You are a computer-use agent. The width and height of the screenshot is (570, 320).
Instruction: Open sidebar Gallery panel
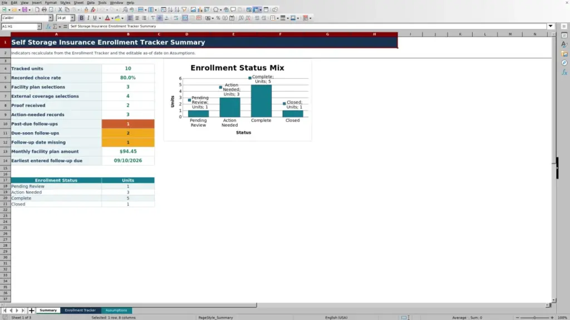[564, 54]
